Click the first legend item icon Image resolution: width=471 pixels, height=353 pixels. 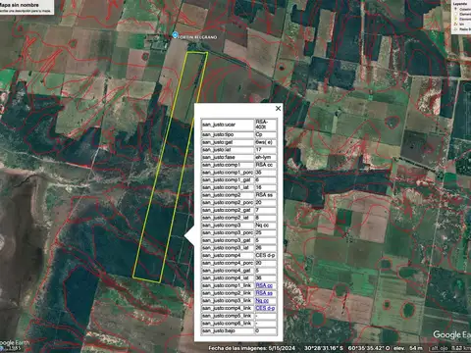455,9
